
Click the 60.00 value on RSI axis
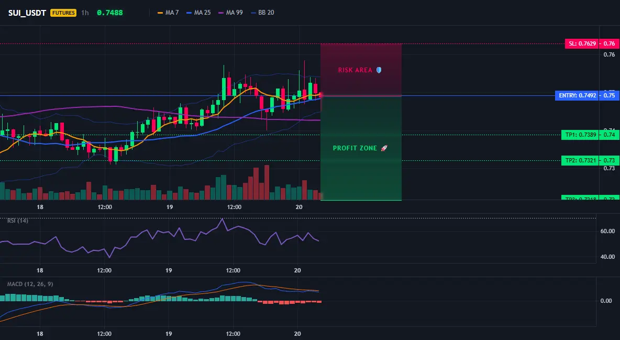click(x=608, y=231)
